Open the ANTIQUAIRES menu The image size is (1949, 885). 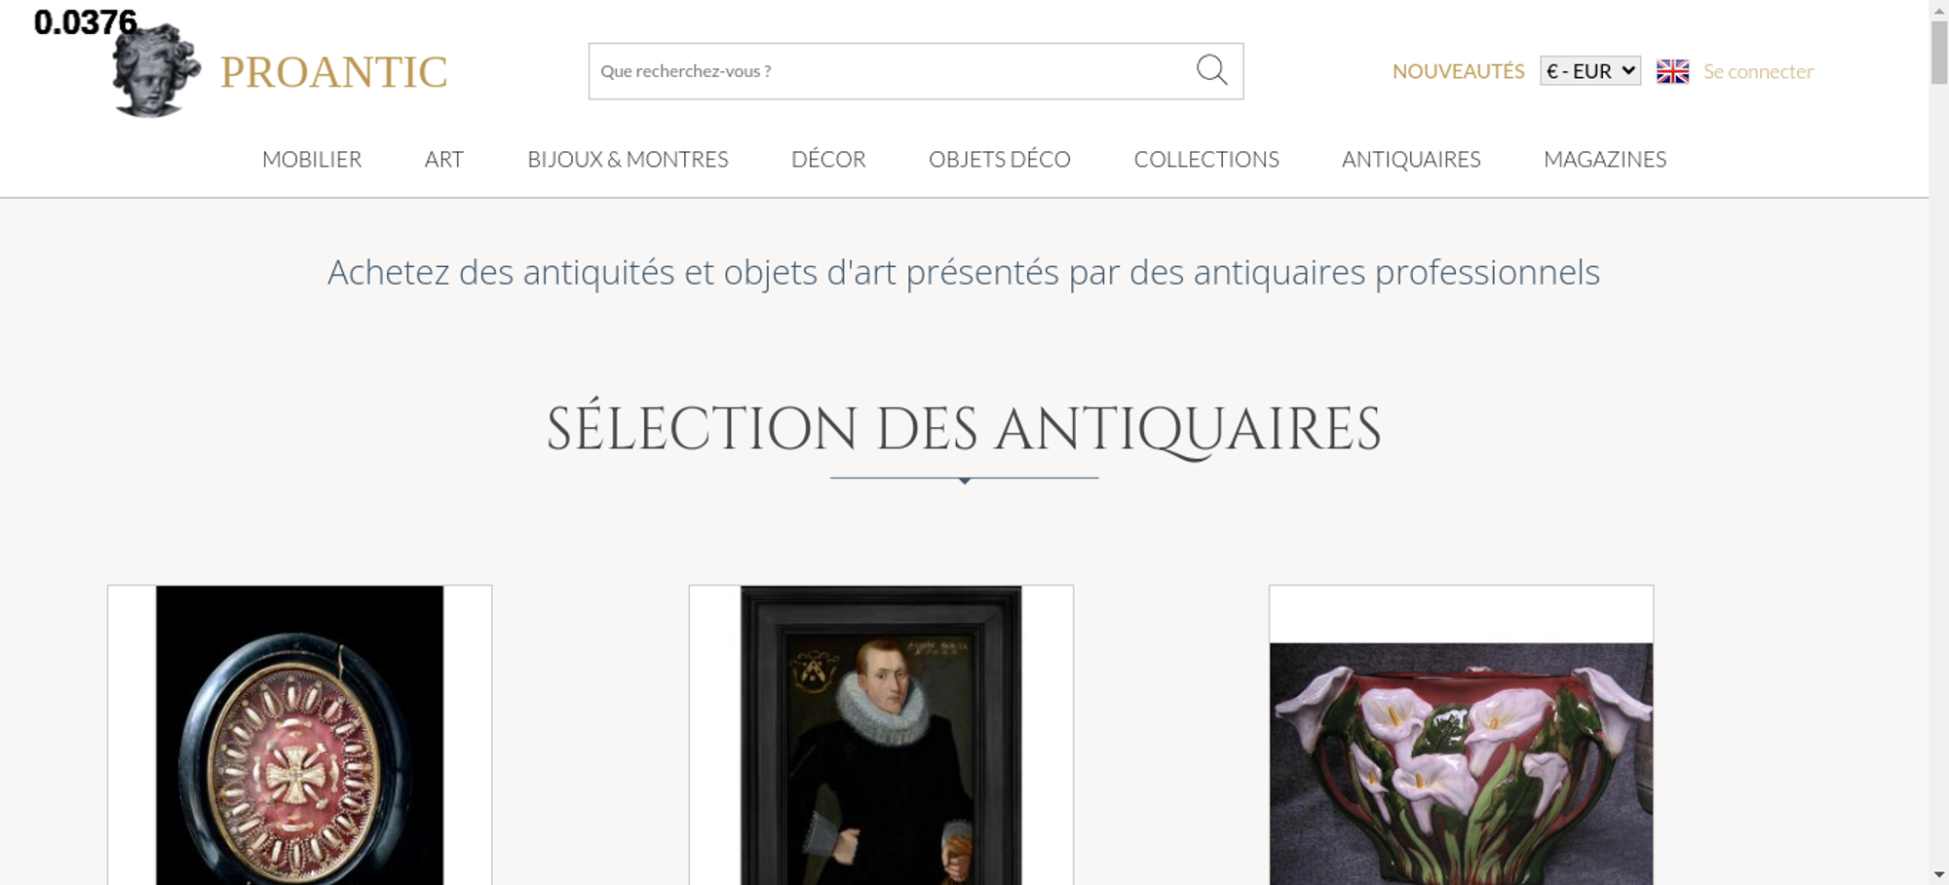point(1411,159)
